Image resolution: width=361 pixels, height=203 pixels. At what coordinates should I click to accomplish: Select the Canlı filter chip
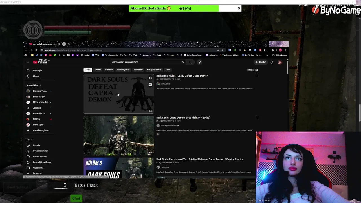pyautogui.click(x=168, y=70)
